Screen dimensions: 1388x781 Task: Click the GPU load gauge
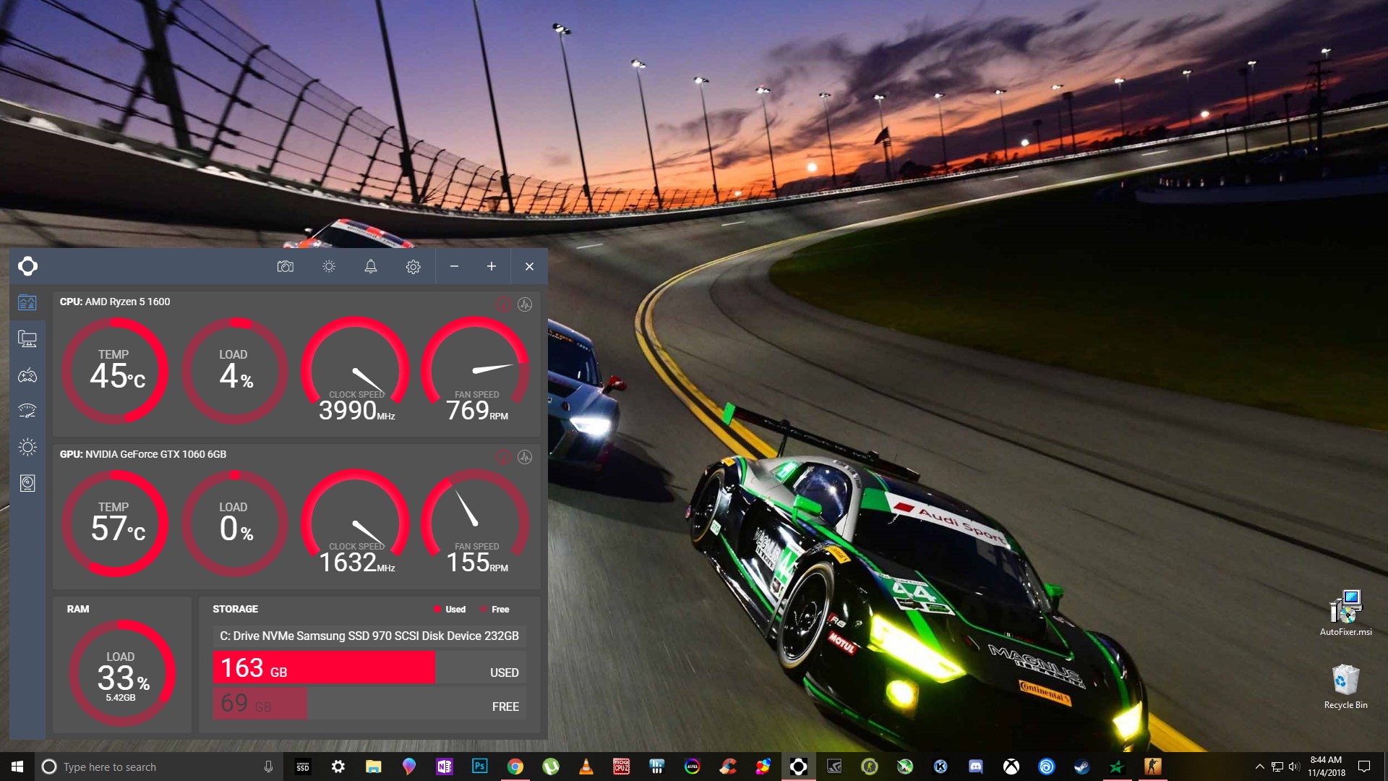click(235, 523)
